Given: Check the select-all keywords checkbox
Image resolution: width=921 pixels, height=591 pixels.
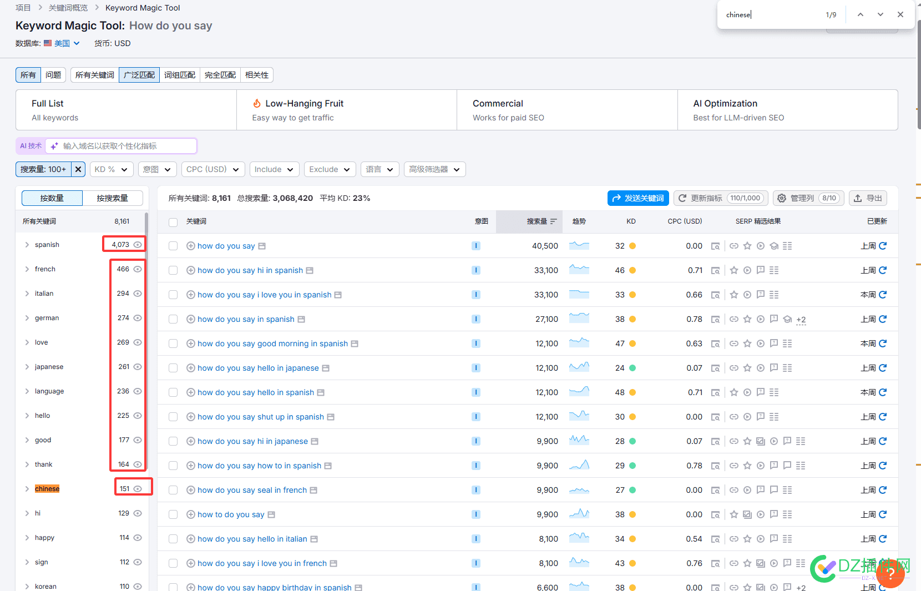Looking at the screenshot, I should click(173, 222).
